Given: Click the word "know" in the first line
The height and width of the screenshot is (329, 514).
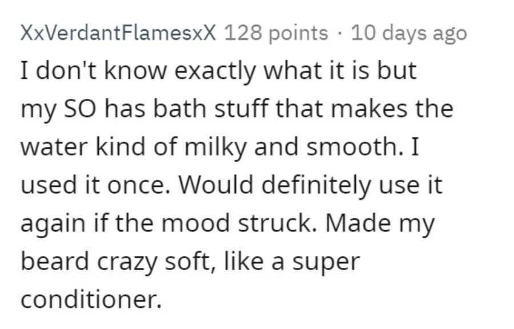Looking at the screenshot, I should coord(135,70).
